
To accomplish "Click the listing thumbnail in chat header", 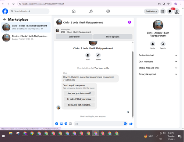I will pyautogui.click(x=59, y=22).
